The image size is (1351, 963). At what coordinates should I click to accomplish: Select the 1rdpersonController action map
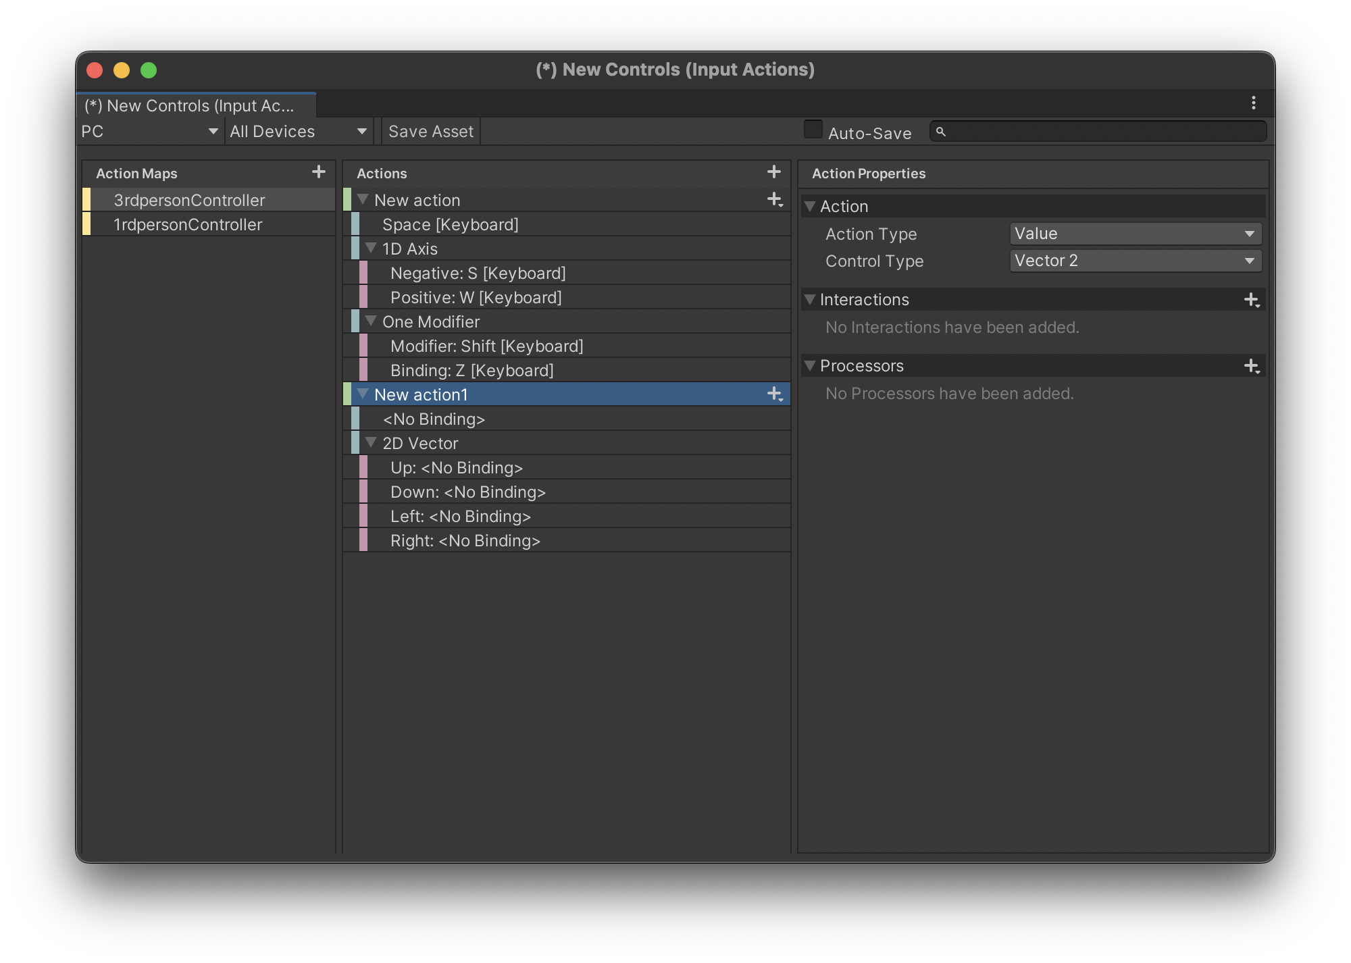[188, 225]
